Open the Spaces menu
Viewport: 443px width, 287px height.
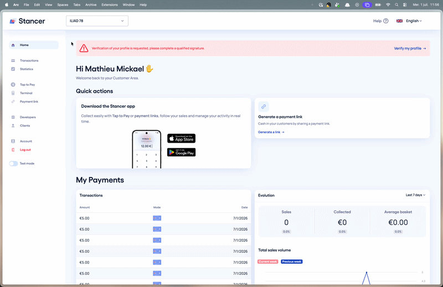coord(63,5)
